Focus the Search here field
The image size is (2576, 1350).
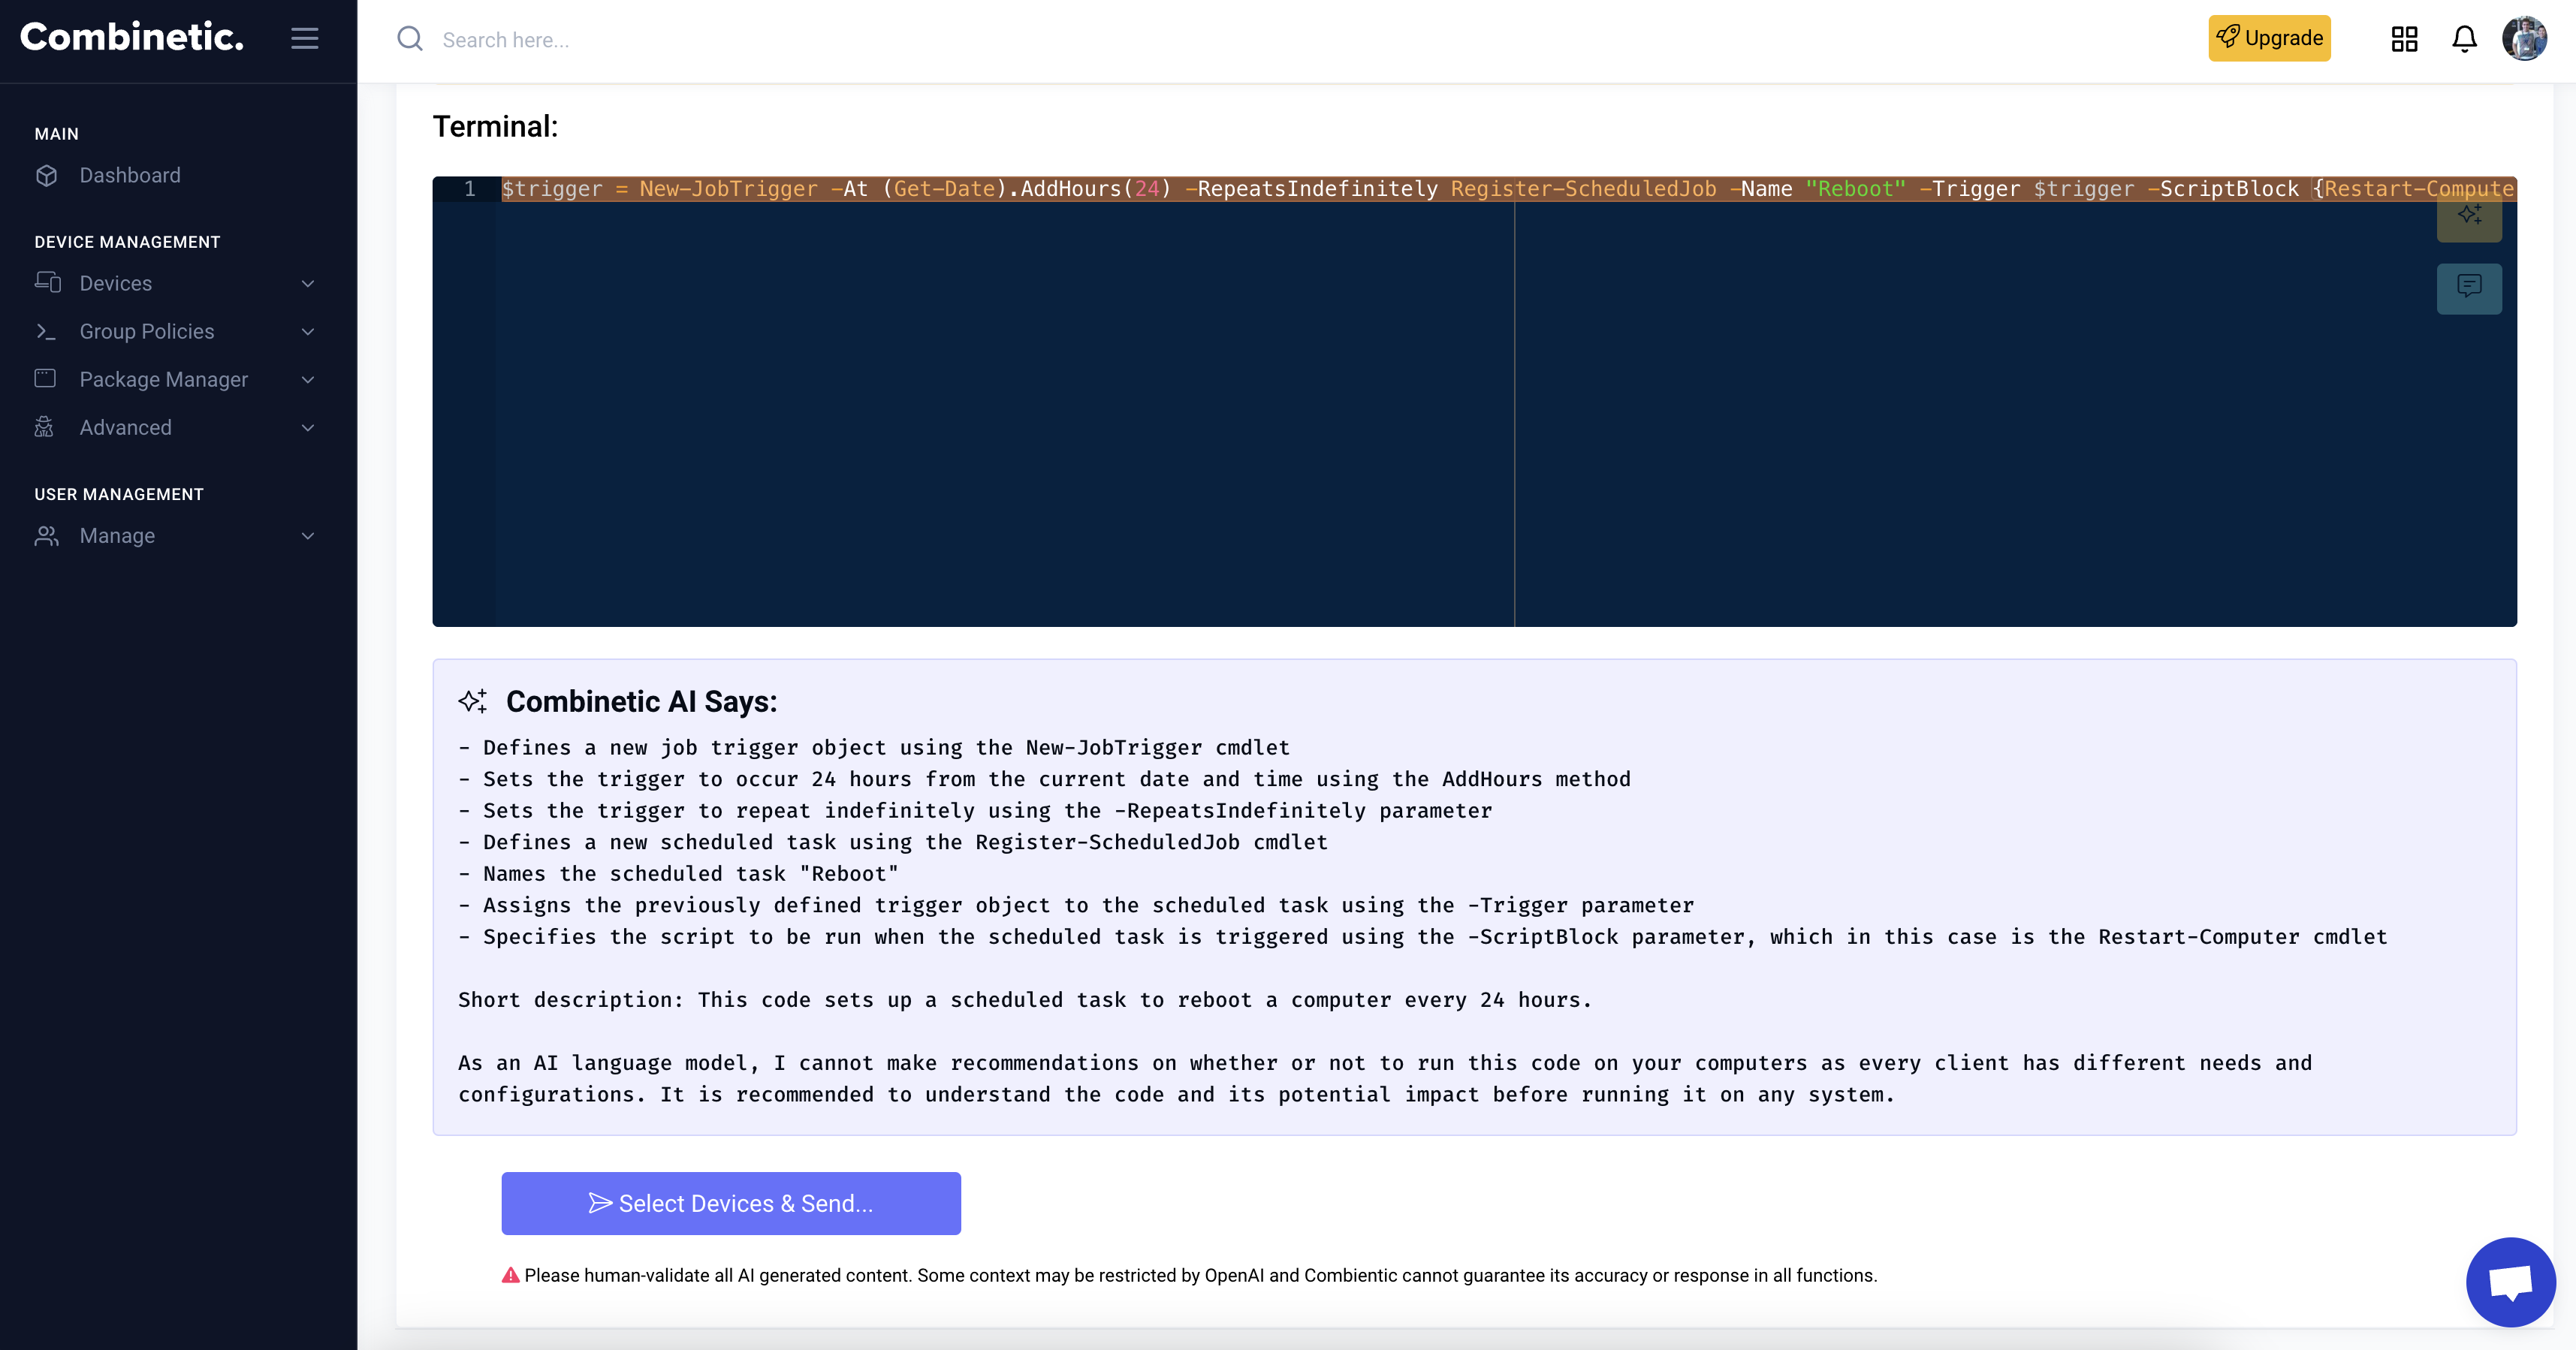[x=506, y=40]
